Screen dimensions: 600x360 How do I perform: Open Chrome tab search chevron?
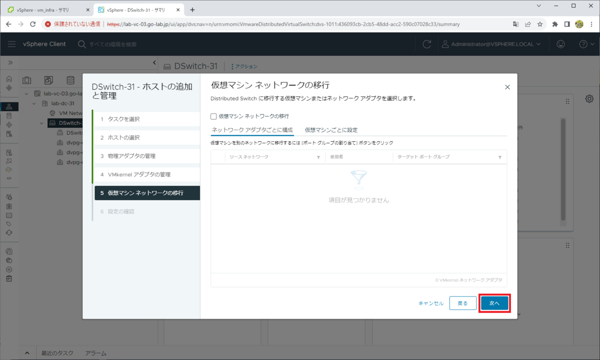(x=539, y=5)
